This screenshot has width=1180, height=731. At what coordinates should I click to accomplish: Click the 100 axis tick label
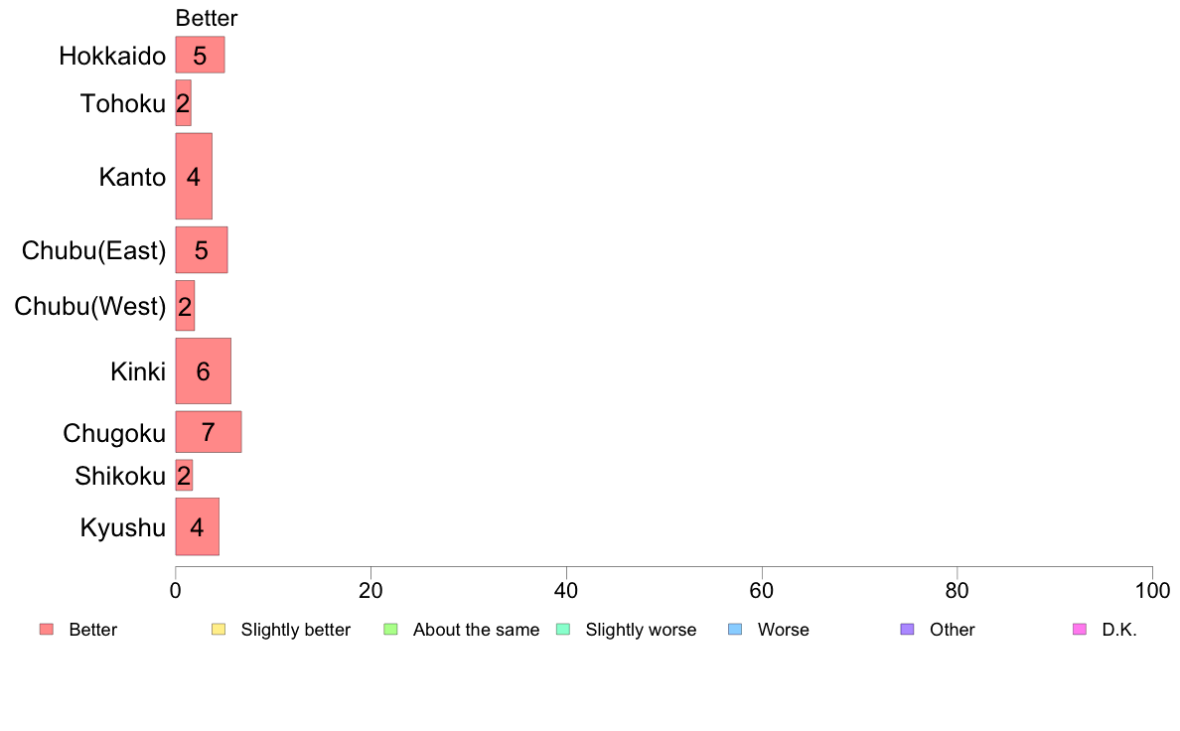pos(1153,591)
